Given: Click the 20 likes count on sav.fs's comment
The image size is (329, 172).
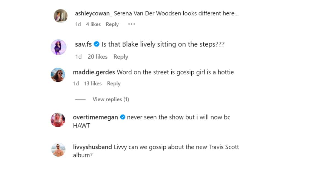Looking at the screenshot, I should coord(97,57).
